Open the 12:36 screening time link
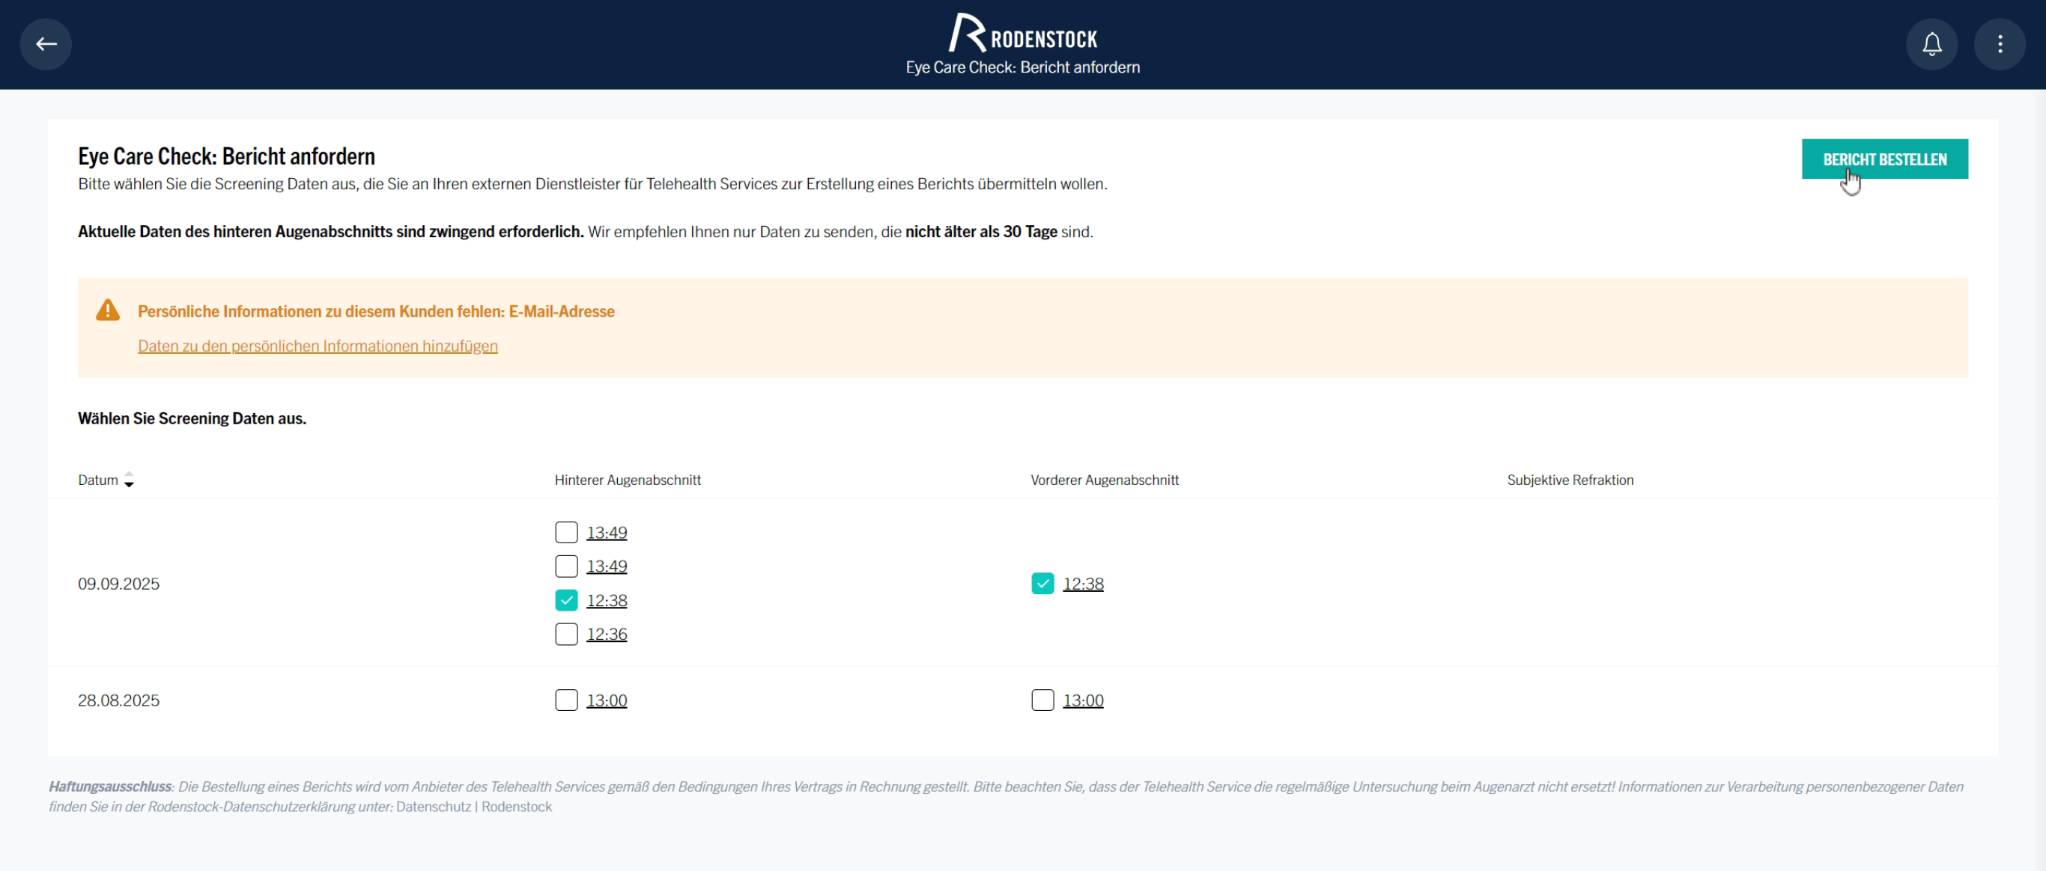This screenshot has height=871, width=2046. [x=606, y=634]
